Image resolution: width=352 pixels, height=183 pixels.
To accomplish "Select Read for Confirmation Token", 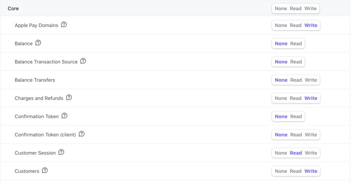I will 296,117.
